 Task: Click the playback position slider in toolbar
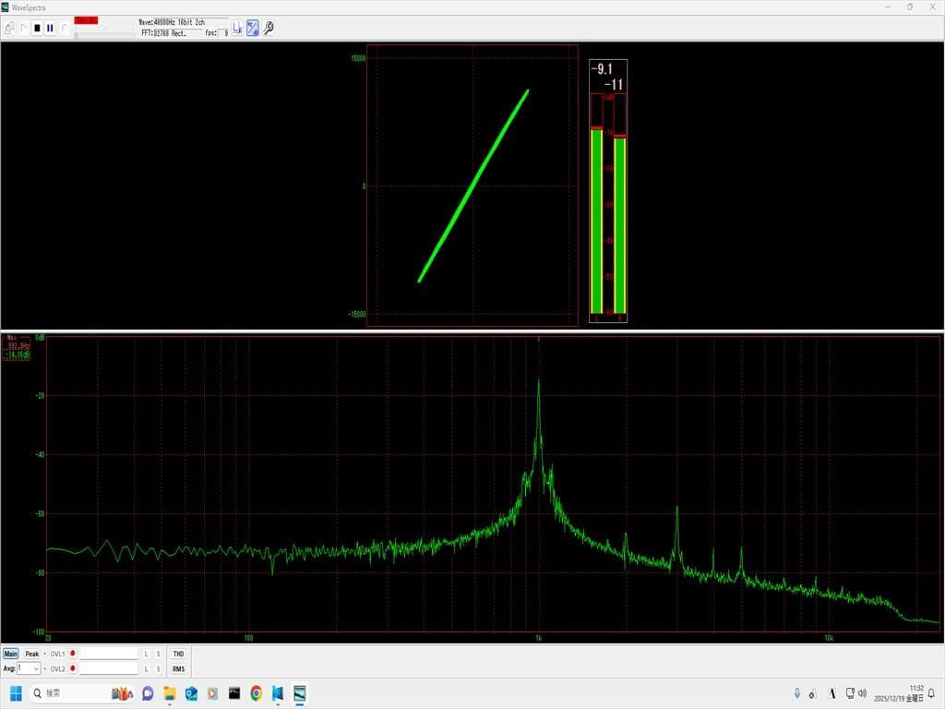pos(102,33)
